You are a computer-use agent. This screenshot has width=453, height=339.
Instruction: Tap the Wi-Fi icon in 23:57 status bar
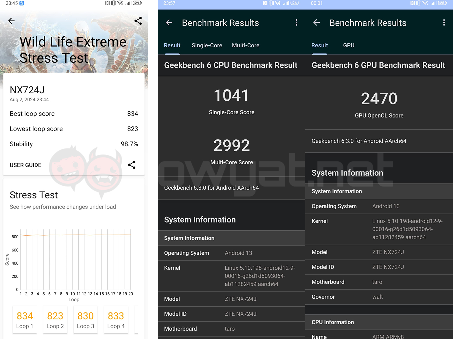coord(278,3)
